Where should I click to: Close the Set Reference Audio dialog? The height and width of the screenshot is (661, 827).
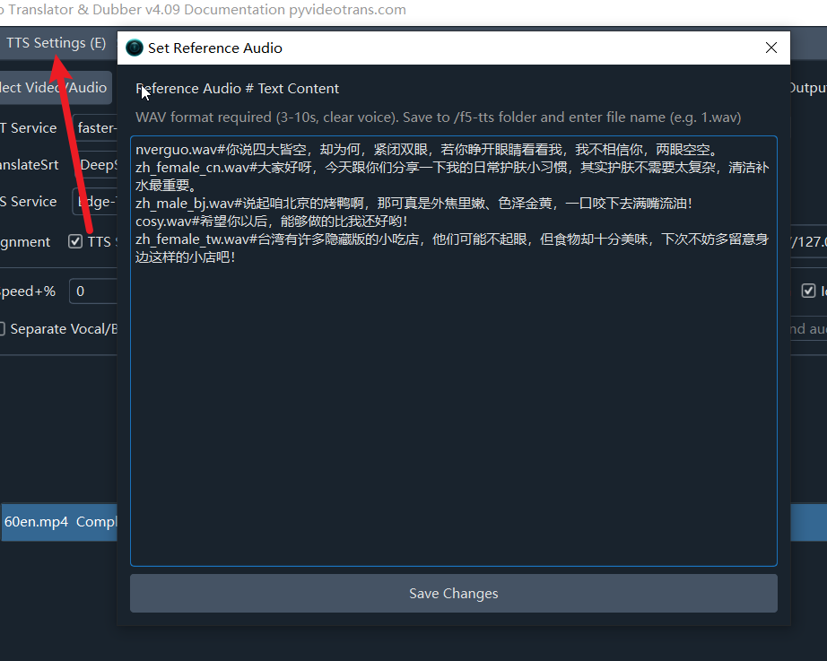771,48
